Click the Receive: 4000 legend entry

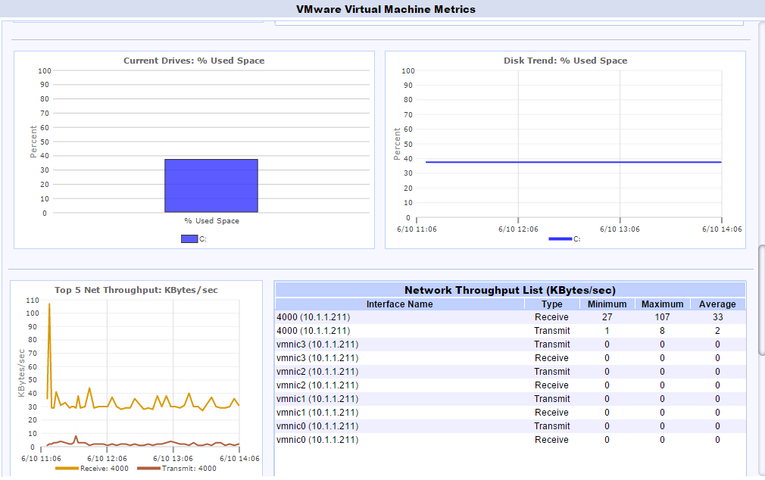coord(92,469)
